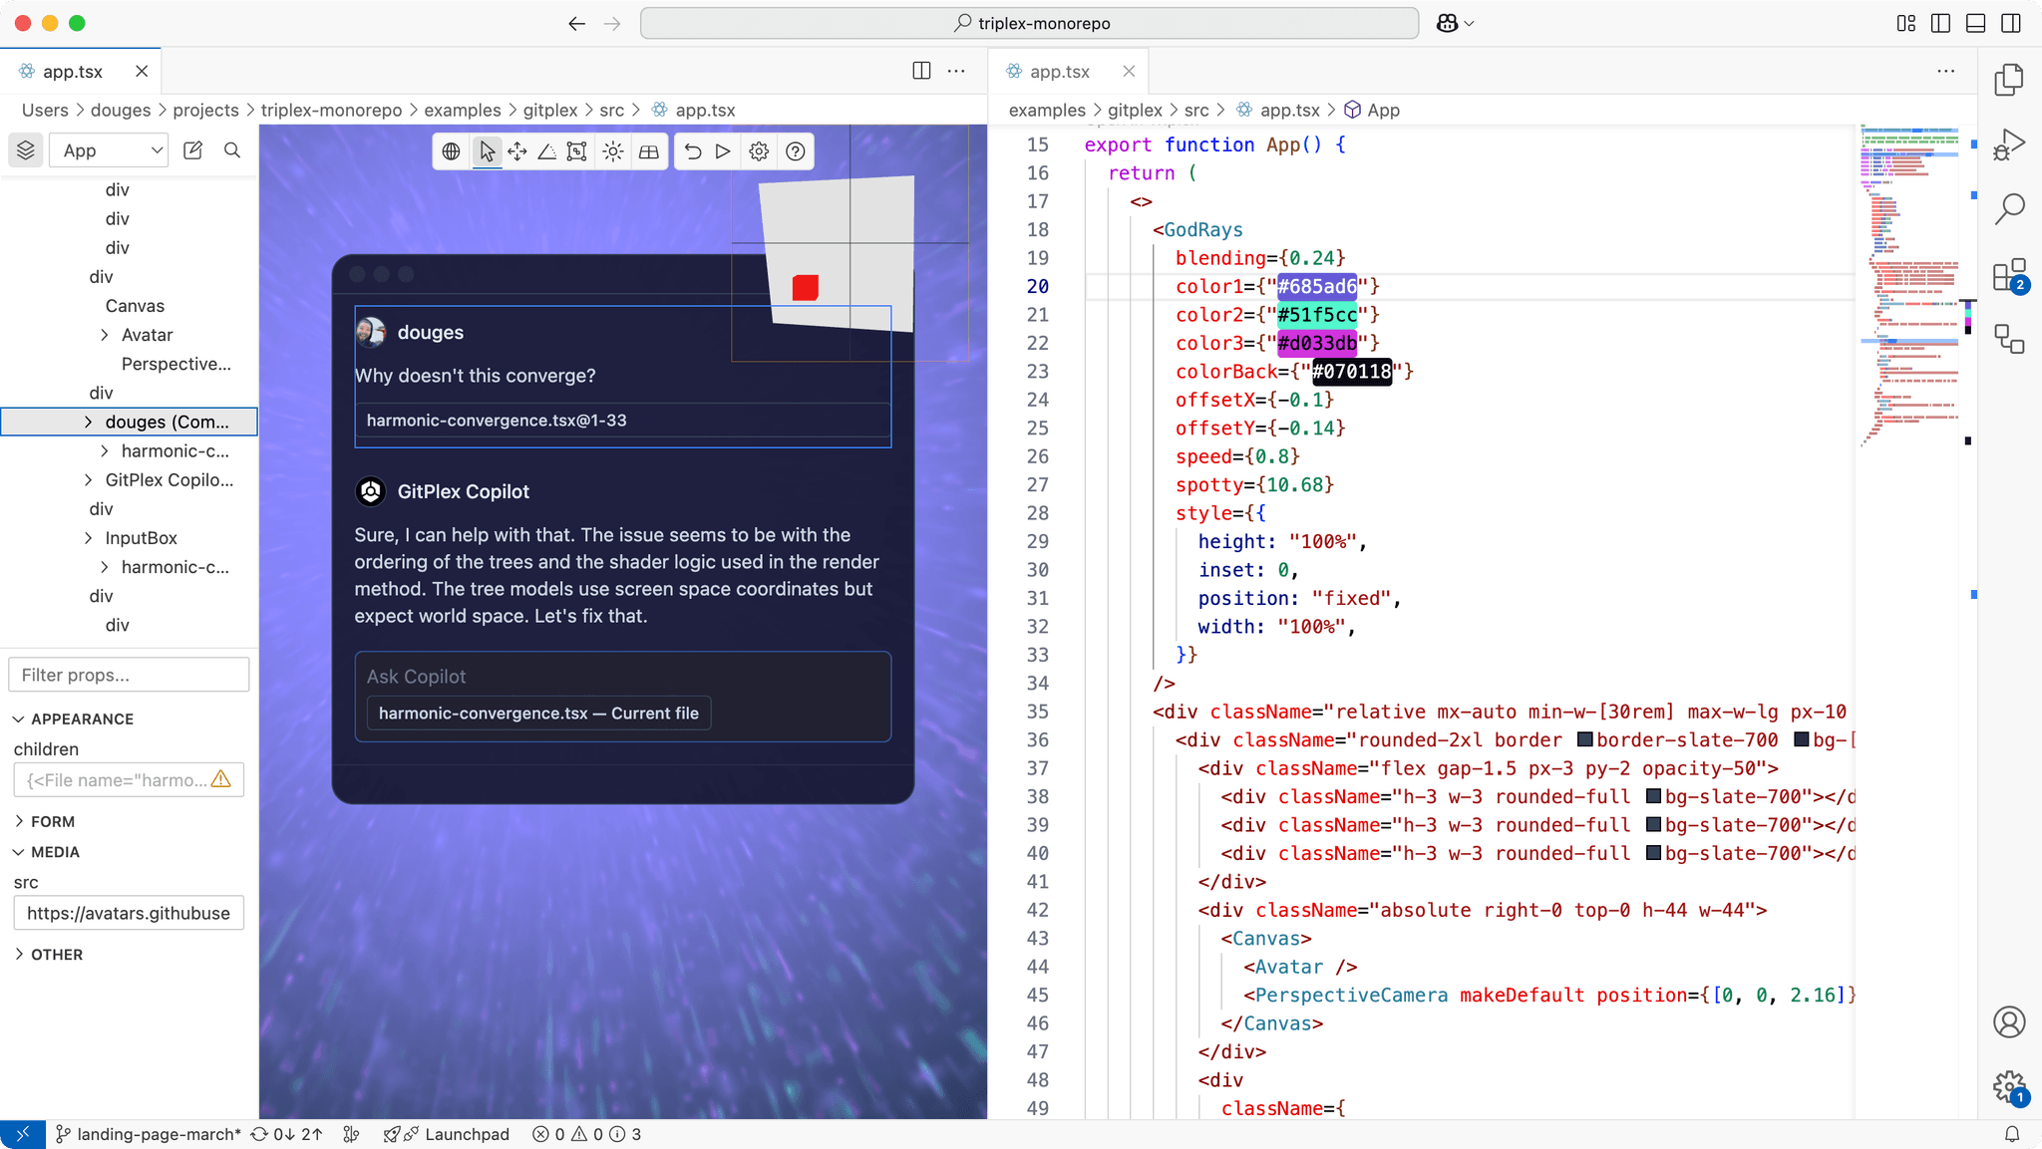2042x1149 pixels.
Task: Open the App component dropdown
Action: pyautogui.click(x=108, y=149)
